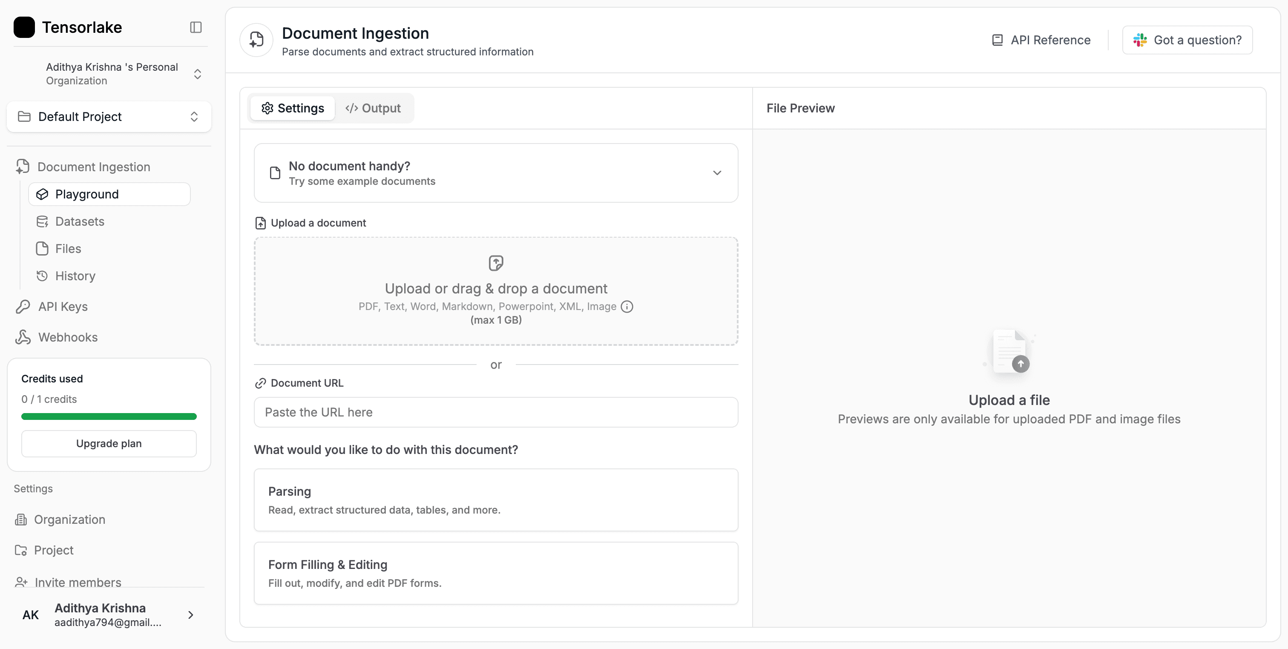Click the Organization building icon
1288x649 pixels.
20,520
